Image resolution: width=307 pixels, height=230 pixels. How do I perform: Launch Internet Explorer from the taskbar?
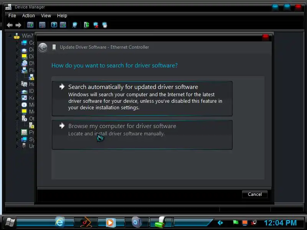point(59,223)
